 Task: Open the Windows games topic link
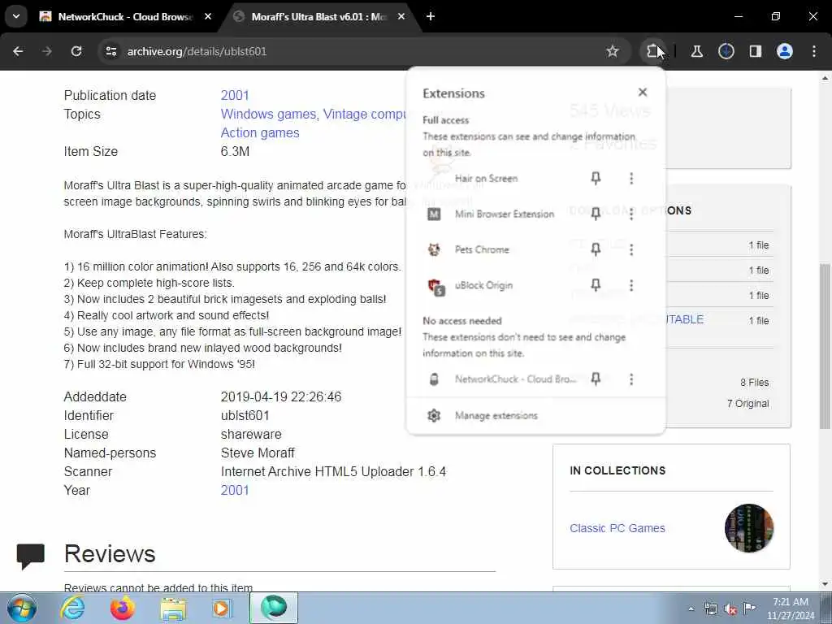click(268, 114)
